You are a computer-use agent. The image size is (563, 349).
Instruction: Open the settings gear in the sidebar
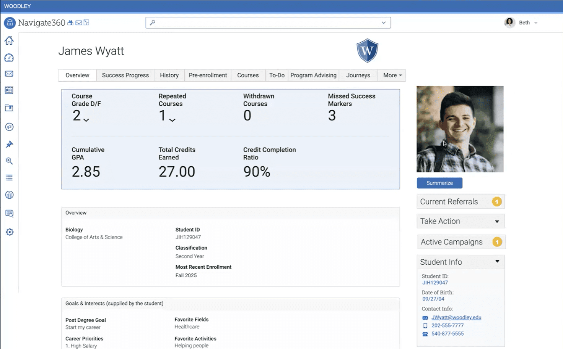[9, 232]
